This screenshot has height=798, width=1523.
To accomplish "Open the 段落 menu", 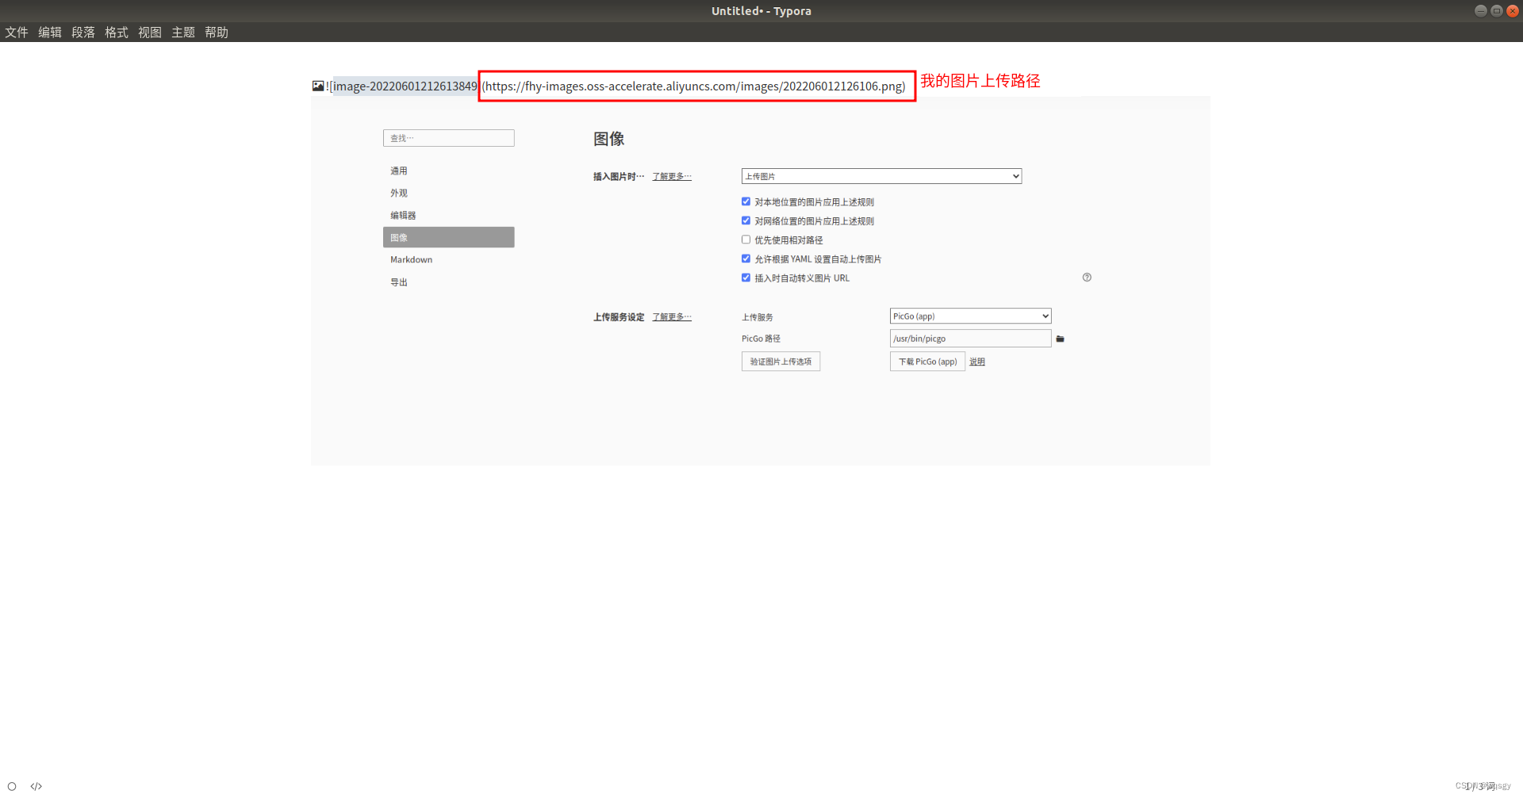I will pyautogui.click(x=82, y=33).
